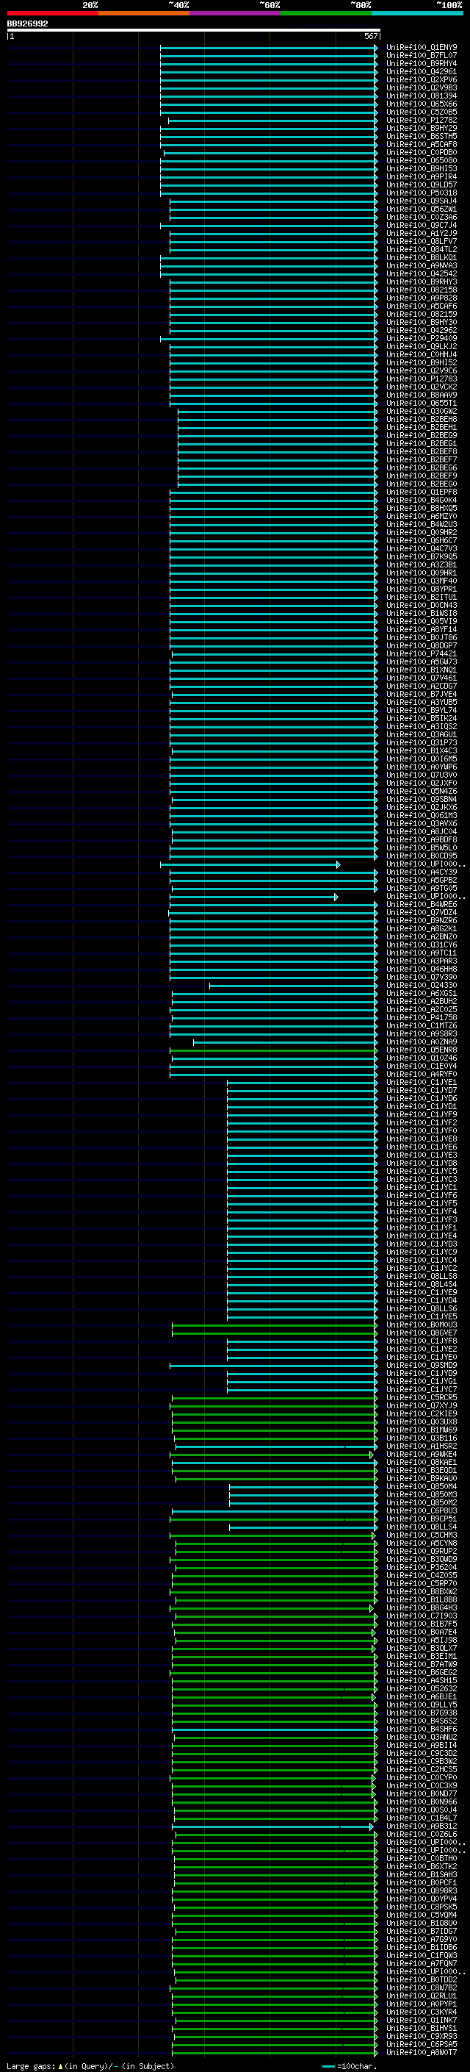
Task: Open hit UniRef100_P12782
Action: coord(422,120)
